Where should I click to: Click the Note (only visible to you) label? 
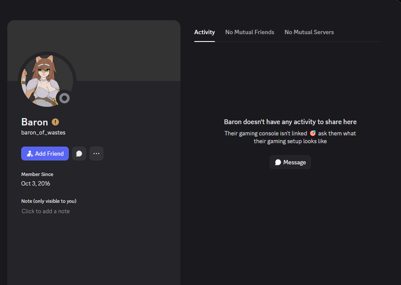(49, 201)
